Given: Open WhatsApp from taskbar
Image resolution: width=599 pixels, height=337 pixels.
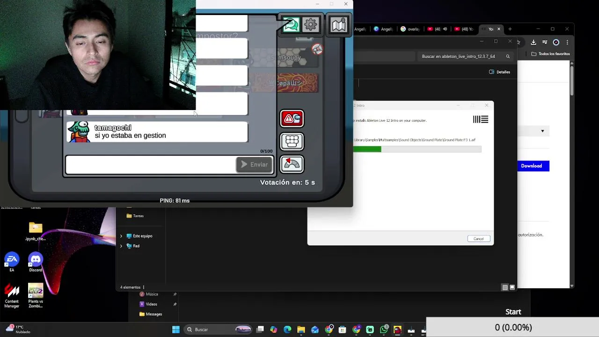Looking at the screenshot, I should point(384,330).
